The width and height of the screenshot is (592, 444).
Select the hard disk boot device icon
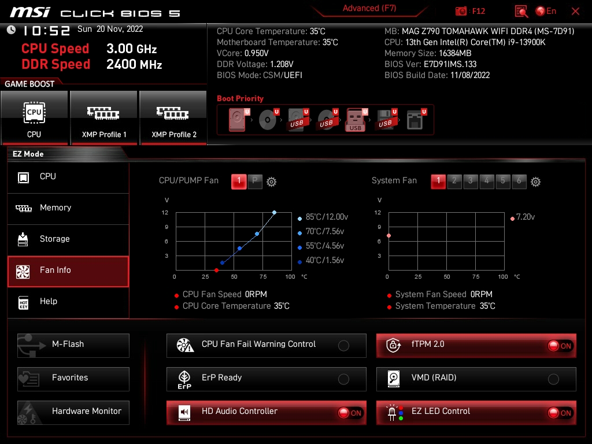239,120
